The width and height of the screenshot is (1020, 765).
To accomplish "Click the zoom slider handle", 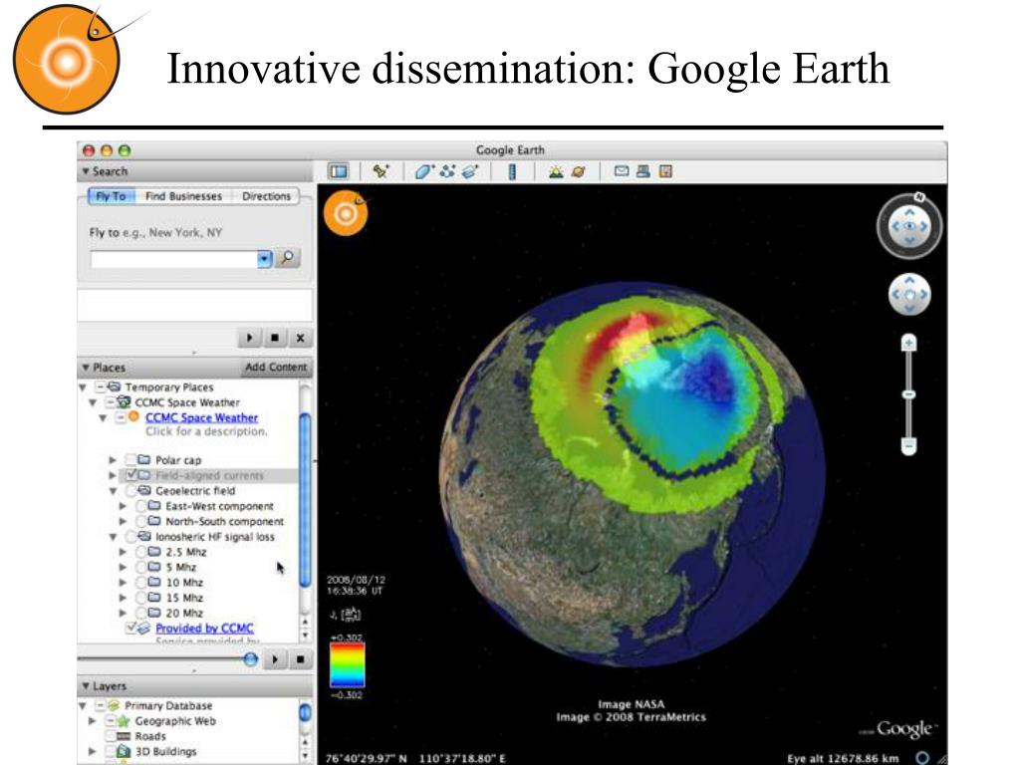I will point(908,394).
